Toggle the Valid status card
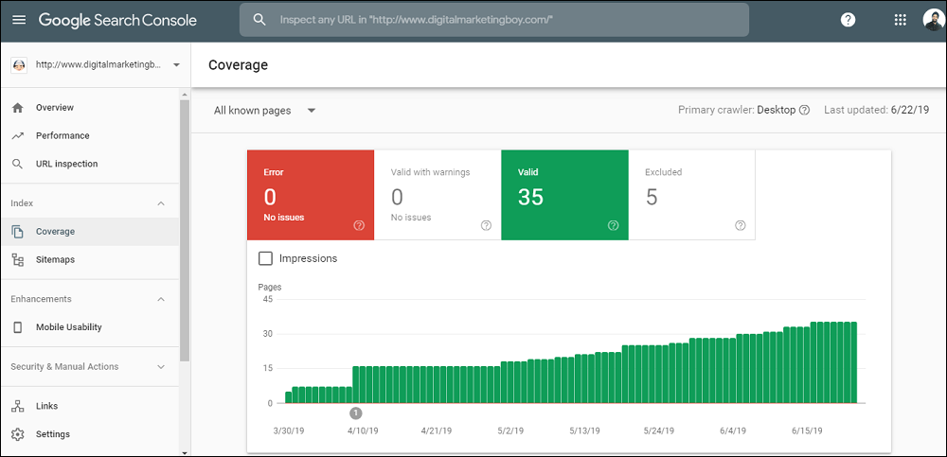The width and height of the screenshot is (947, 457). pyautogui.click(x=564, y=194)
